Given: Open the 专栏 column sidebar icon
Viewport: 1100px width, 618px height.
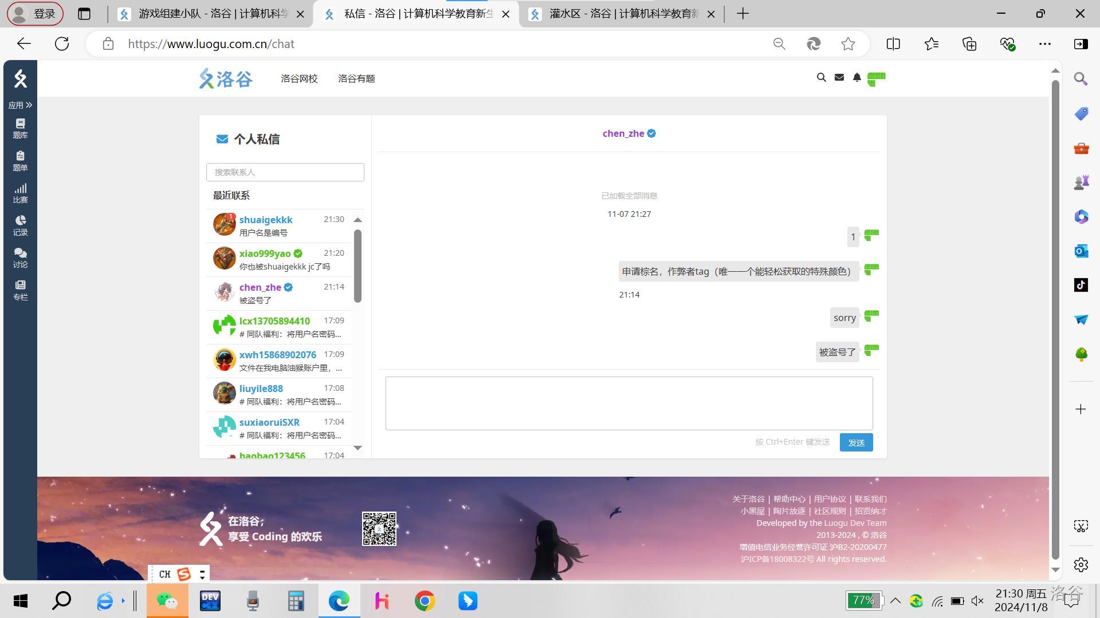Looking at the screenshot, I should point(20,290).
